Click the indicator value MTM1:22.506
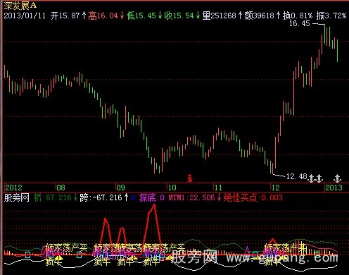 [x=191, y=197]
